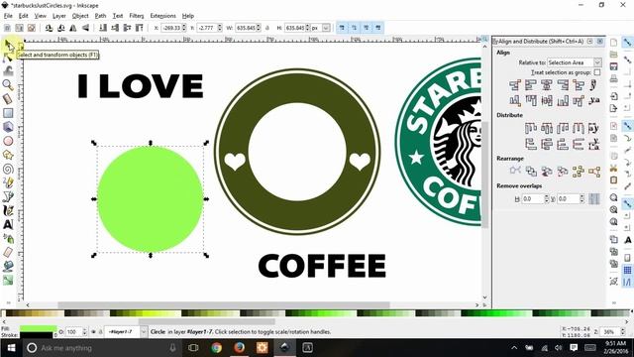
Task: Toggle current layer visibility eye icon
Action: coord(93,331)
